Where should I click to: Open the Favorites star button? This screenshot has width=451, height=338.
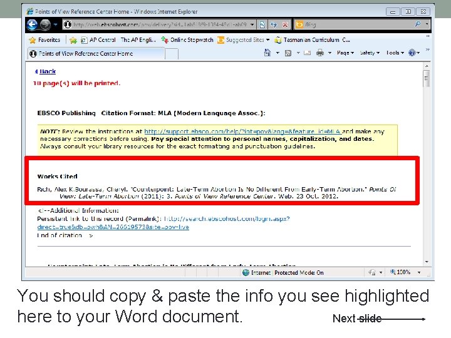44,40
